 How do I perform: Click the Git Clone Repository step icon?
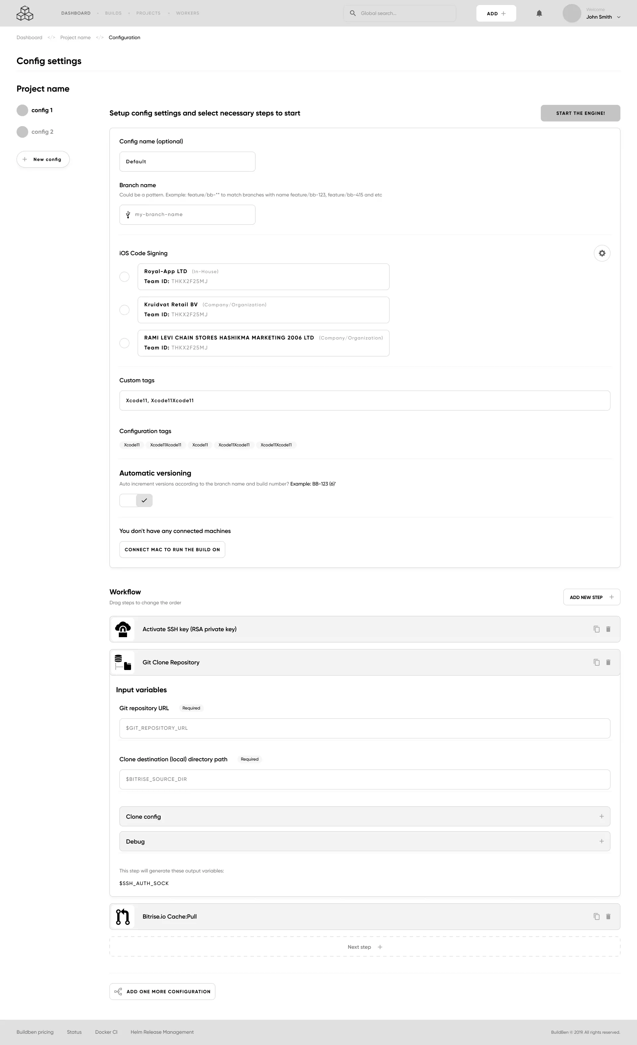pyautogui.click(x=122, y=662)
